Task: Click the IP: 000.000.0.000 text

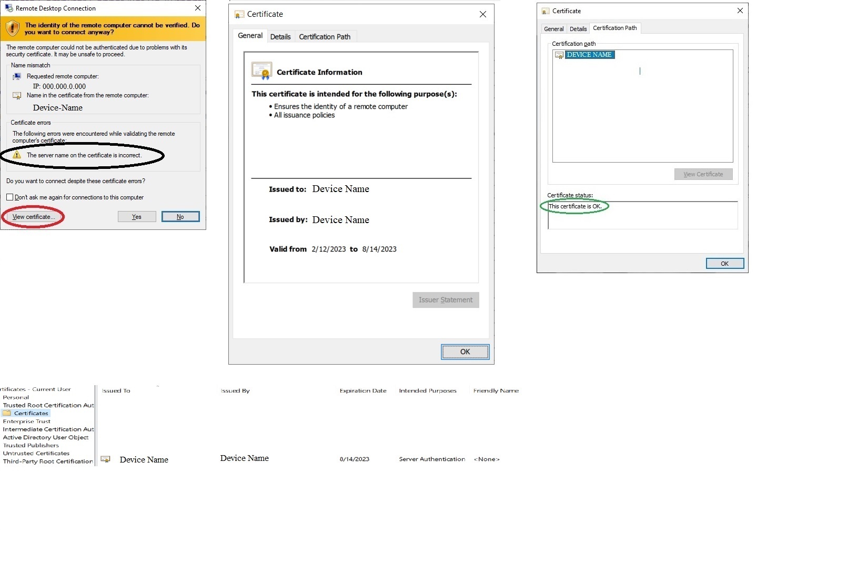Action: tap(59, 86)
